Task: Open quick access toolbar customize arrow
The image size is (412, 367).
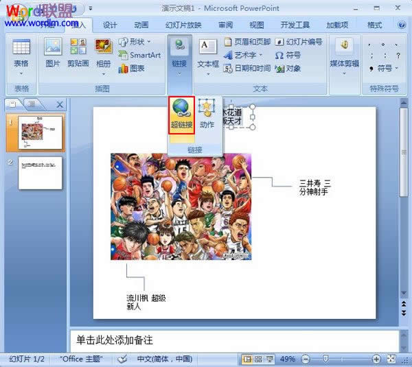Action: pos(91,8)
